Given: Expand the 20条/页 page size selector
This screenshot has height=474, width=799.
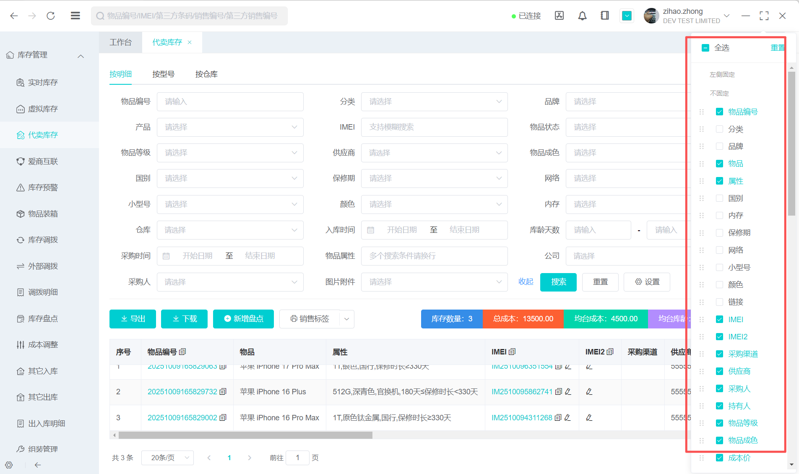Looking at the screenshot, I should 167,458.
